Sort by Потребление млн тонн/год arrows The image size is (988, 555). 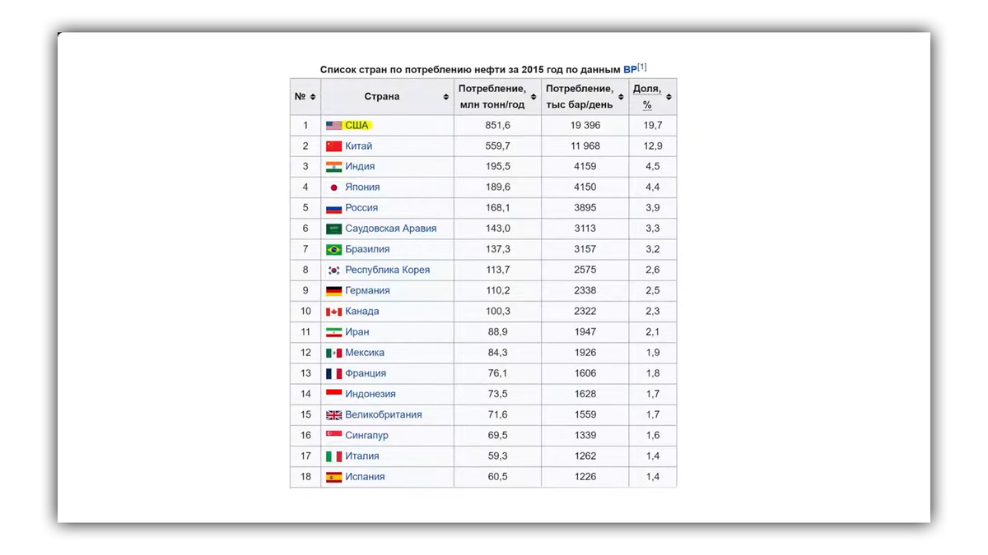(x=534, y=97)
